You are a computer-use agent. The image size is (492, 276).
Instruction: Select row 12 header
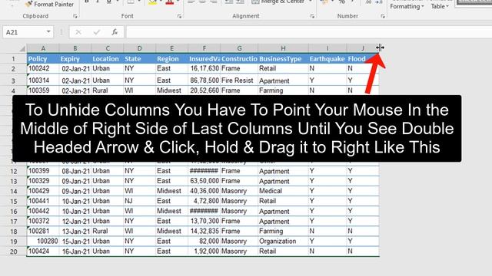click(14, 172)
